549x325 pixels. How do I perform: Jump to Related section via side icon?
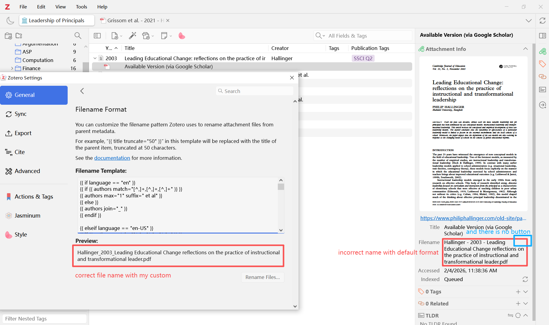click(542, 77)
